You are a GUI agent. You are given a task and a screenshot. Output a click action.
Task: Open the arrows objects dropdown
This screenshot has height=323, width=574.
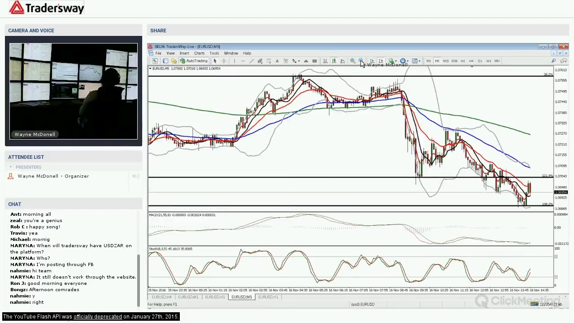click(x=296, y=61)
